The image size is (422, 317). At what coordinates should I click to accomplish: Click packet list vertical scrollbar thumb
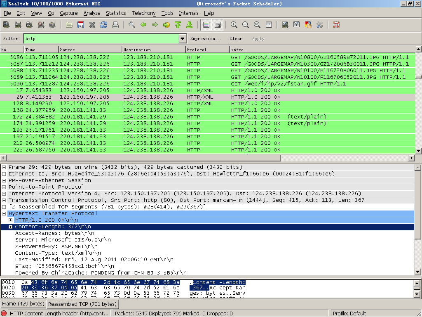pos(418,77)
